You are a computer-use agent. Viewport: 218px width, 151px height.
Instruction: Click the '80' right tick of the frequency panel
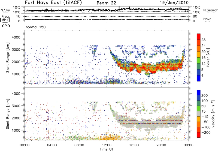pyautogui.click(x=195, y=16)
